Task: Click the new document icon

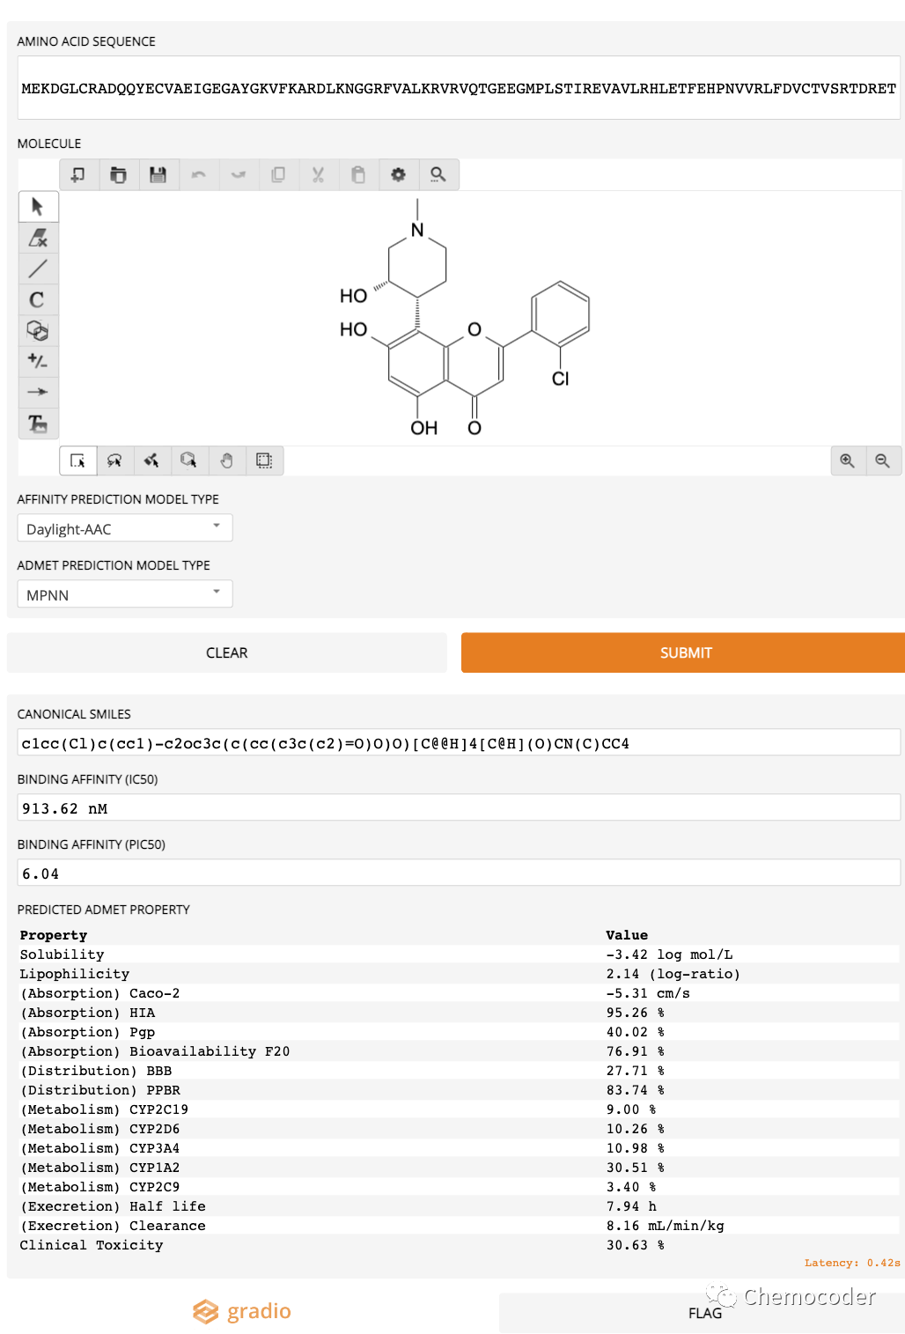Action: pyautogui.click(x=78, y=174)
